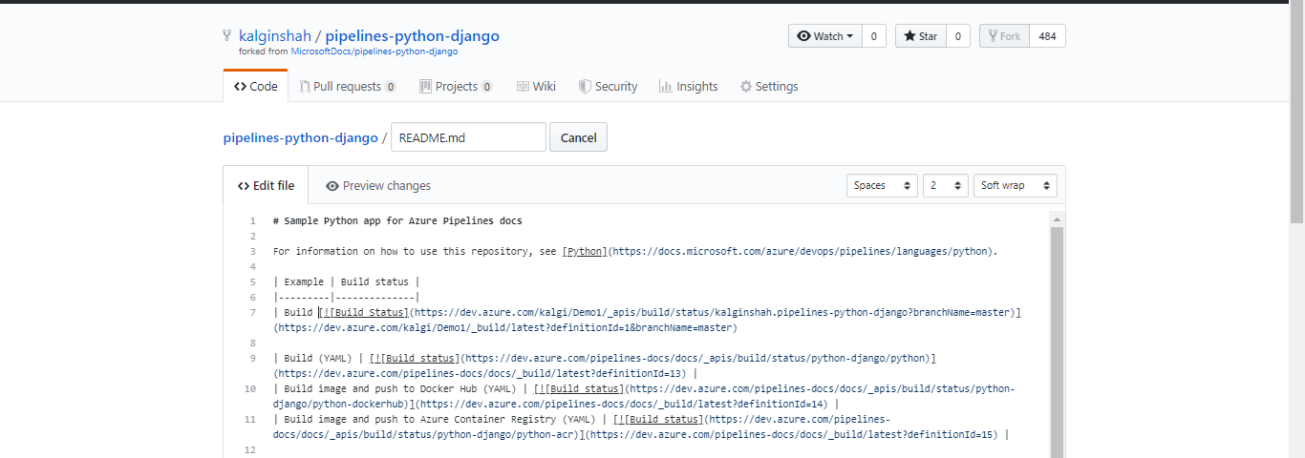Screen dimensions: 1305x458
Task: Open the Insights tab
Action: (x=688, y=86)
